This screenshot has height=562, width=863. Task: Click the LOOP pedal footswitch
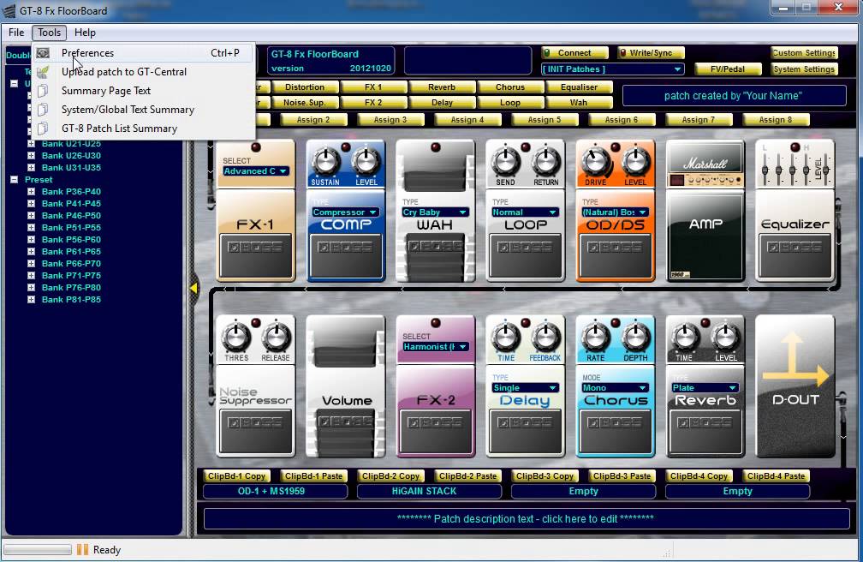pos(526,255)
